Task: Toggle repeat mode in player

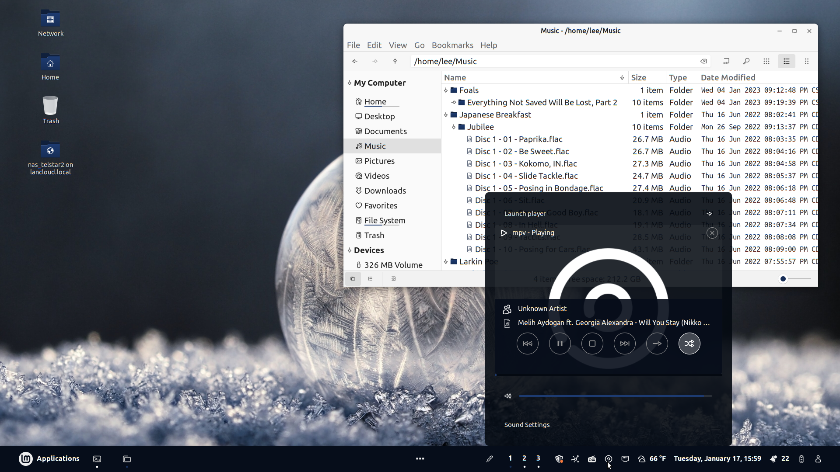Action: point(657,344)
